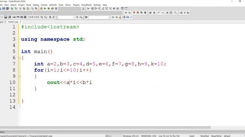Click the Save all files icon

click(x=7, y=8)
